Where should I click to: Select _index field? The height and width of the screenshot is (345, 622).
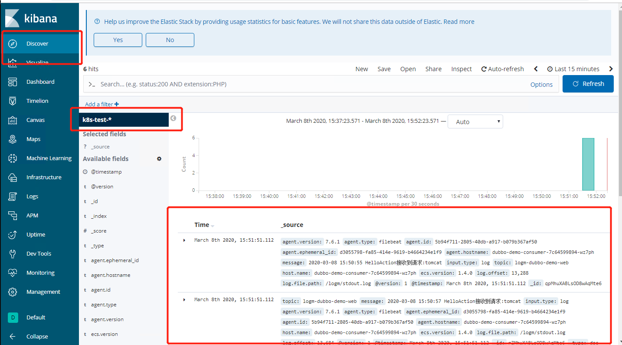point(98,216)
